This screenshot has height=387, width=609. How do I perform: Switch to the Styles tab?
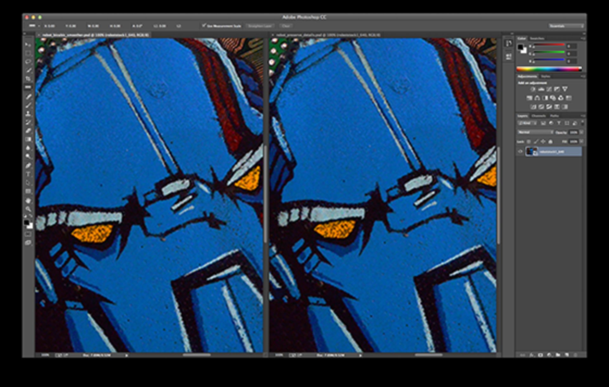546,76
